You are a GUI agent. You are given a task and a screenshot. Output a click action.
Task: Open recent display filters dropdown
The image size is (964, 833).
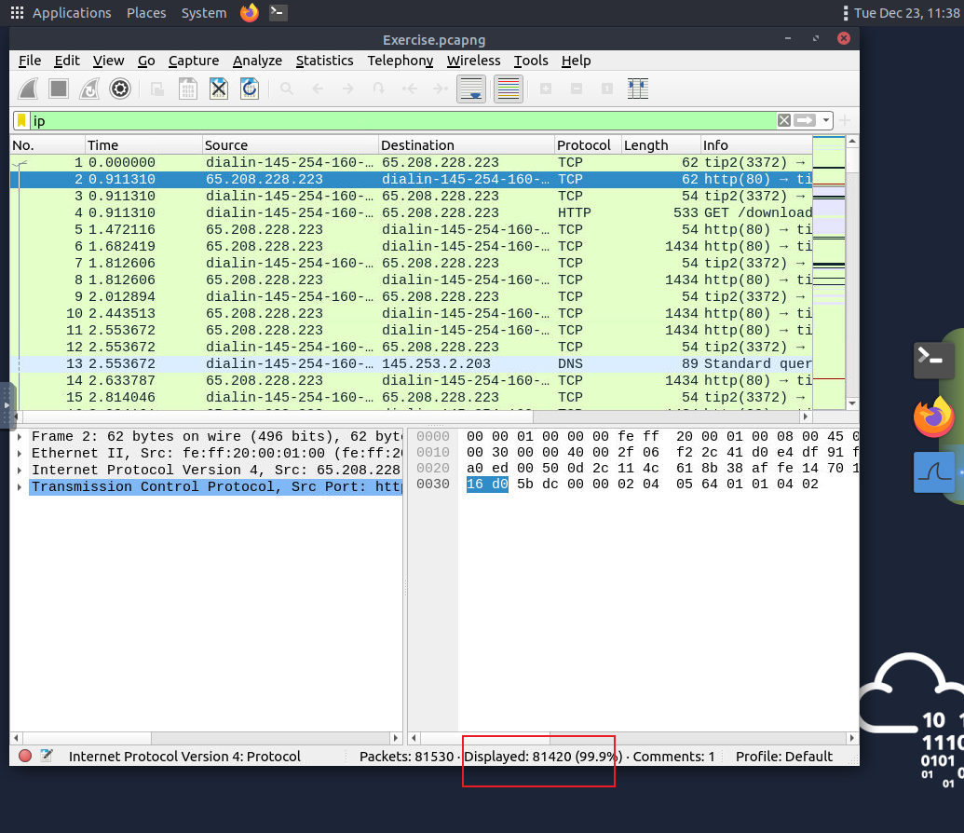tap(825, 120)
